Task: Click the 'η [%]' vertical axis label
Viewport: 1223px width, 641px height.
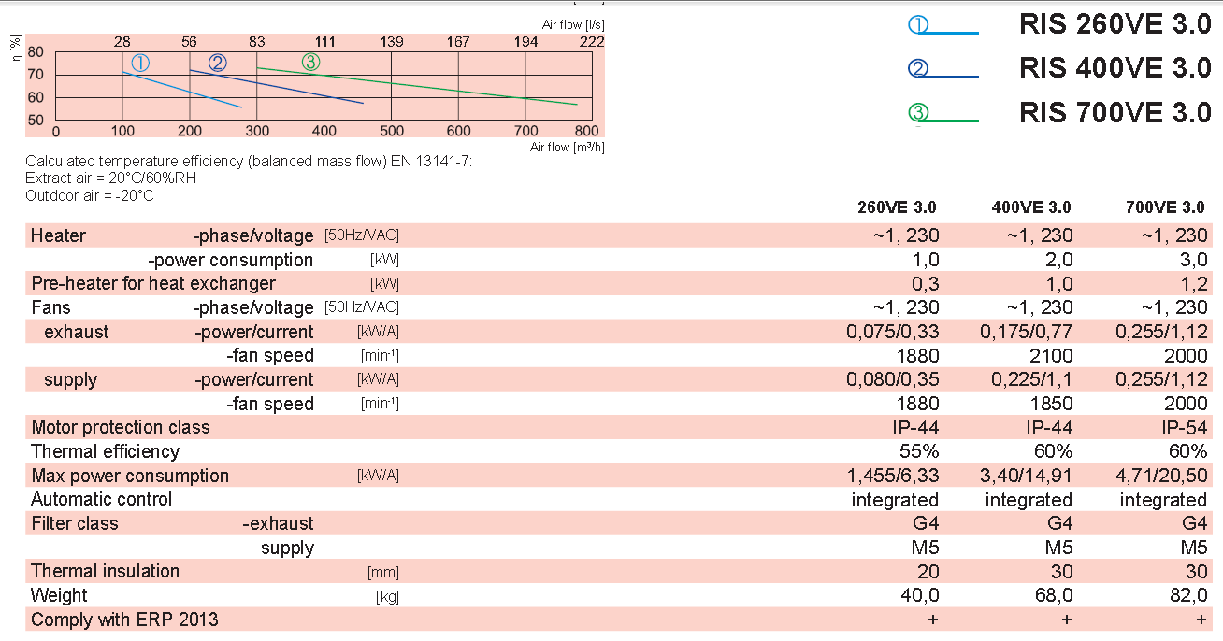Action: tap(18, 50)
